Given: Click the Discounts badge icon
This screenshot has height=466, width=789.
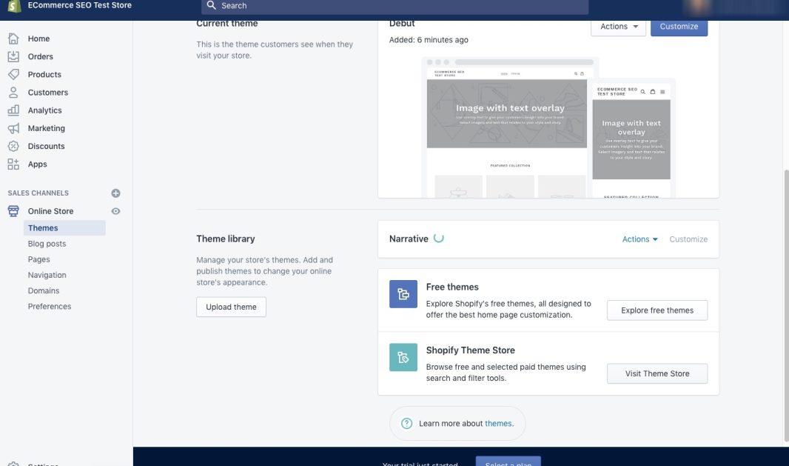Looking at the screenshot, I should point(13,146).
